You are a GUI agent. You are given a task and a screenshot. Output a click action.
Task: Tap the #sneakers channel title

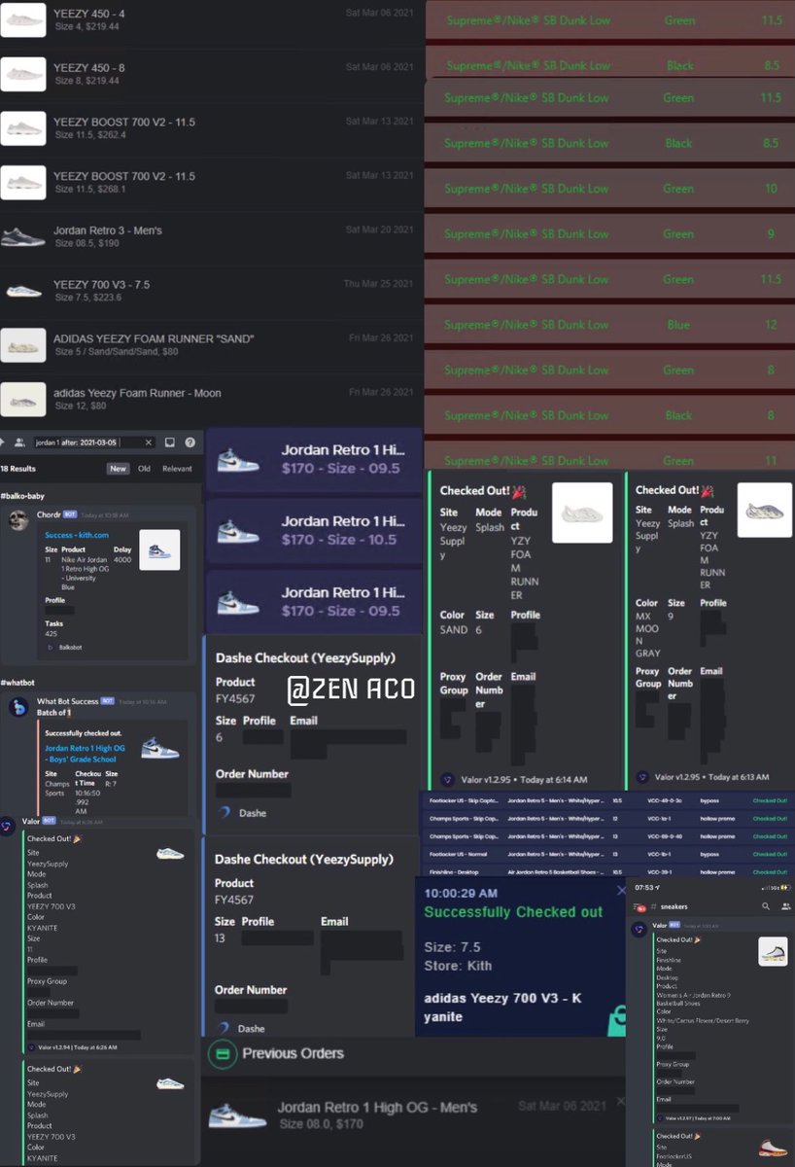click(x=674, y=906)
